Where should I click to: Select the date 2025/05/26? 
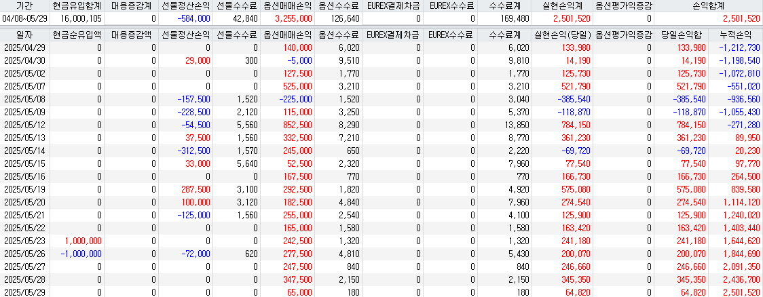point(24,253)
